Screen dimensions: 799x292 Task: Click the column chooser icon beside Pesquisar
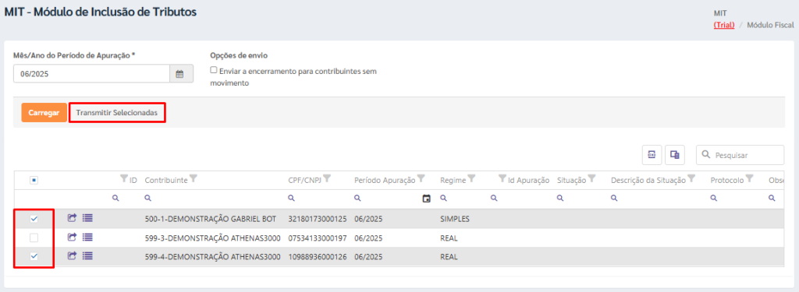click(x=675, y=155)
